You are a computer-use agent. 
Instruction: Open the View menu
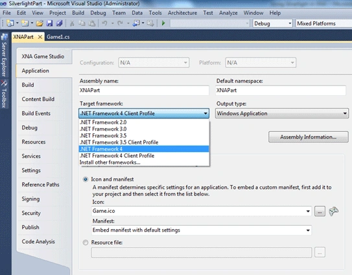38,13
